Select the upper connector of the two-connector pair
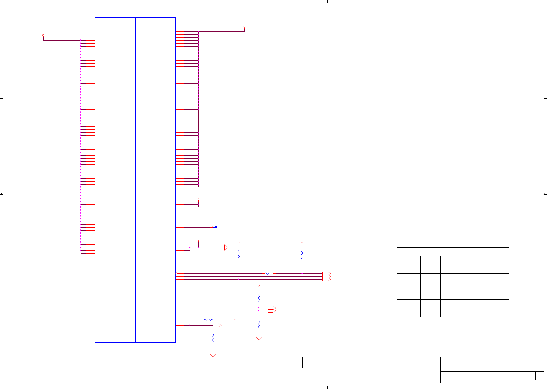This screenshot has height=389, width=547. click(x=272, y=308)
